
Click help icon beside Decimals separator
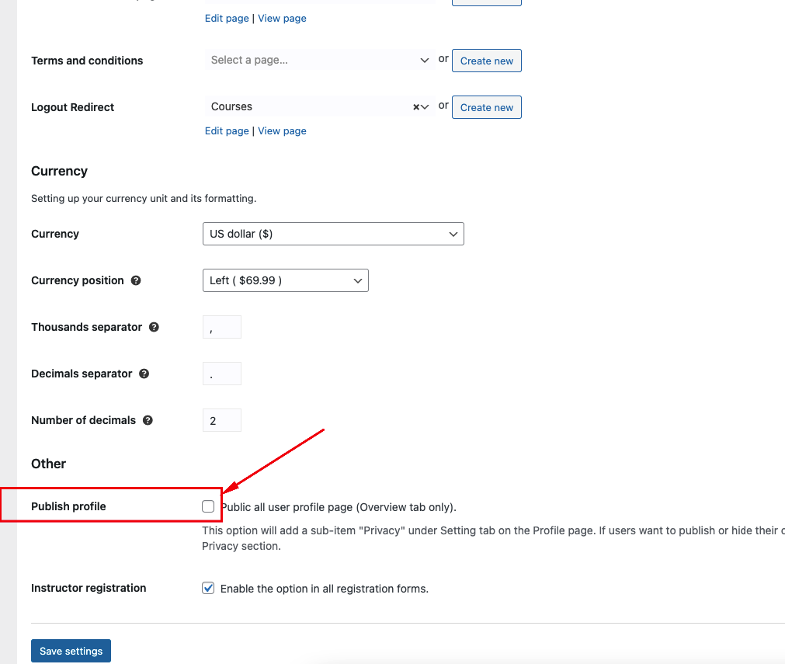144,374
